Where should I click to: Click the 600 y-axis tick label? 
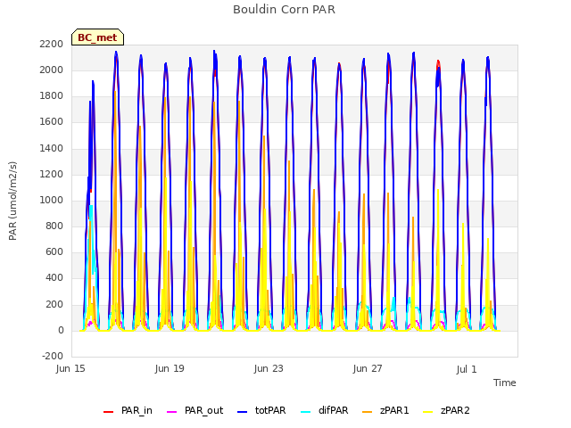pyautogui.click(x=54, y=251)
